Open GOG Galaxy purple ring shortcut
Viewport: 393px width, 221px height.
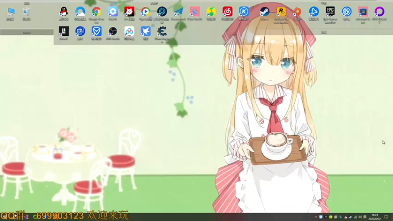point(379,15)
